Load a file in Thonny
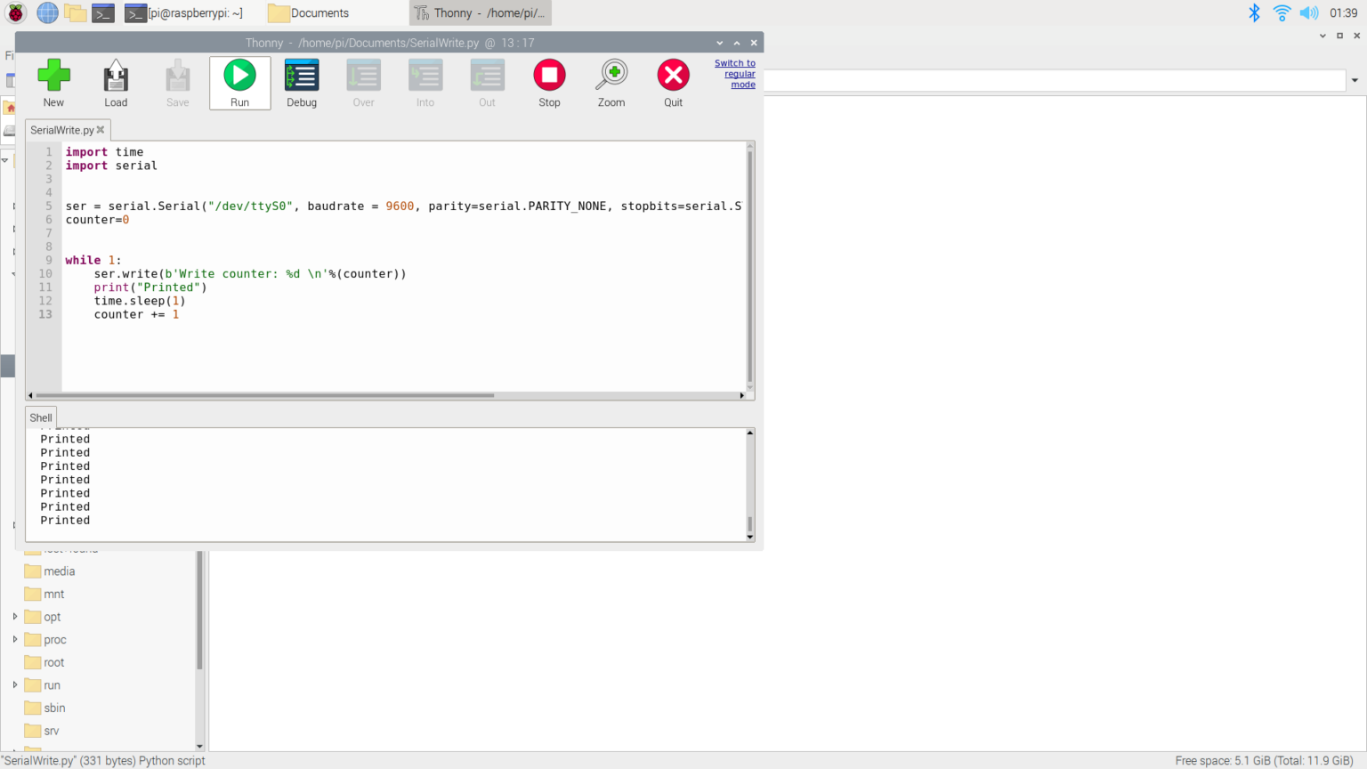Viewport: 1367px width, 769px height. [x=116, y=83]
